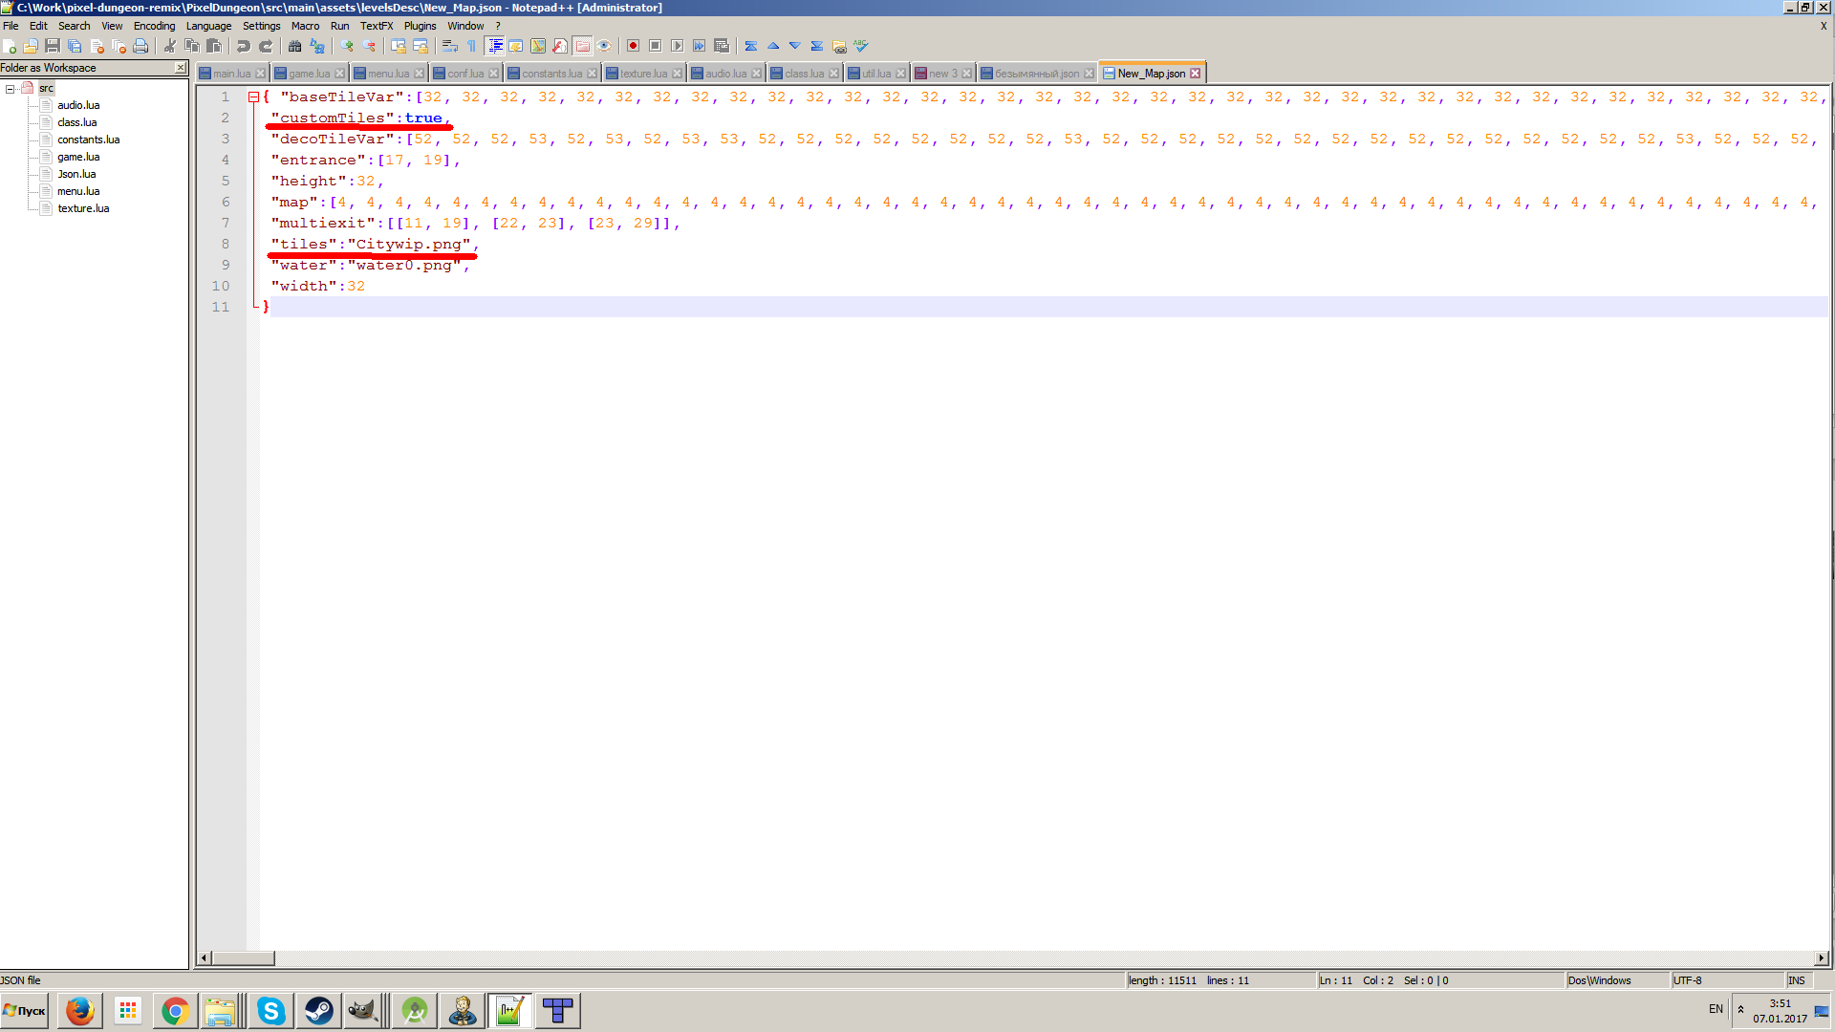Click the horizontal scrollbar thumb

[243, 957]
